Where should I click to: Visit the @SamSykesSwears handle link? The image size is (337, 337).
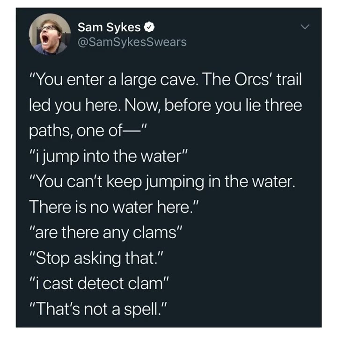pyautogui.click(x=132, y=42)
